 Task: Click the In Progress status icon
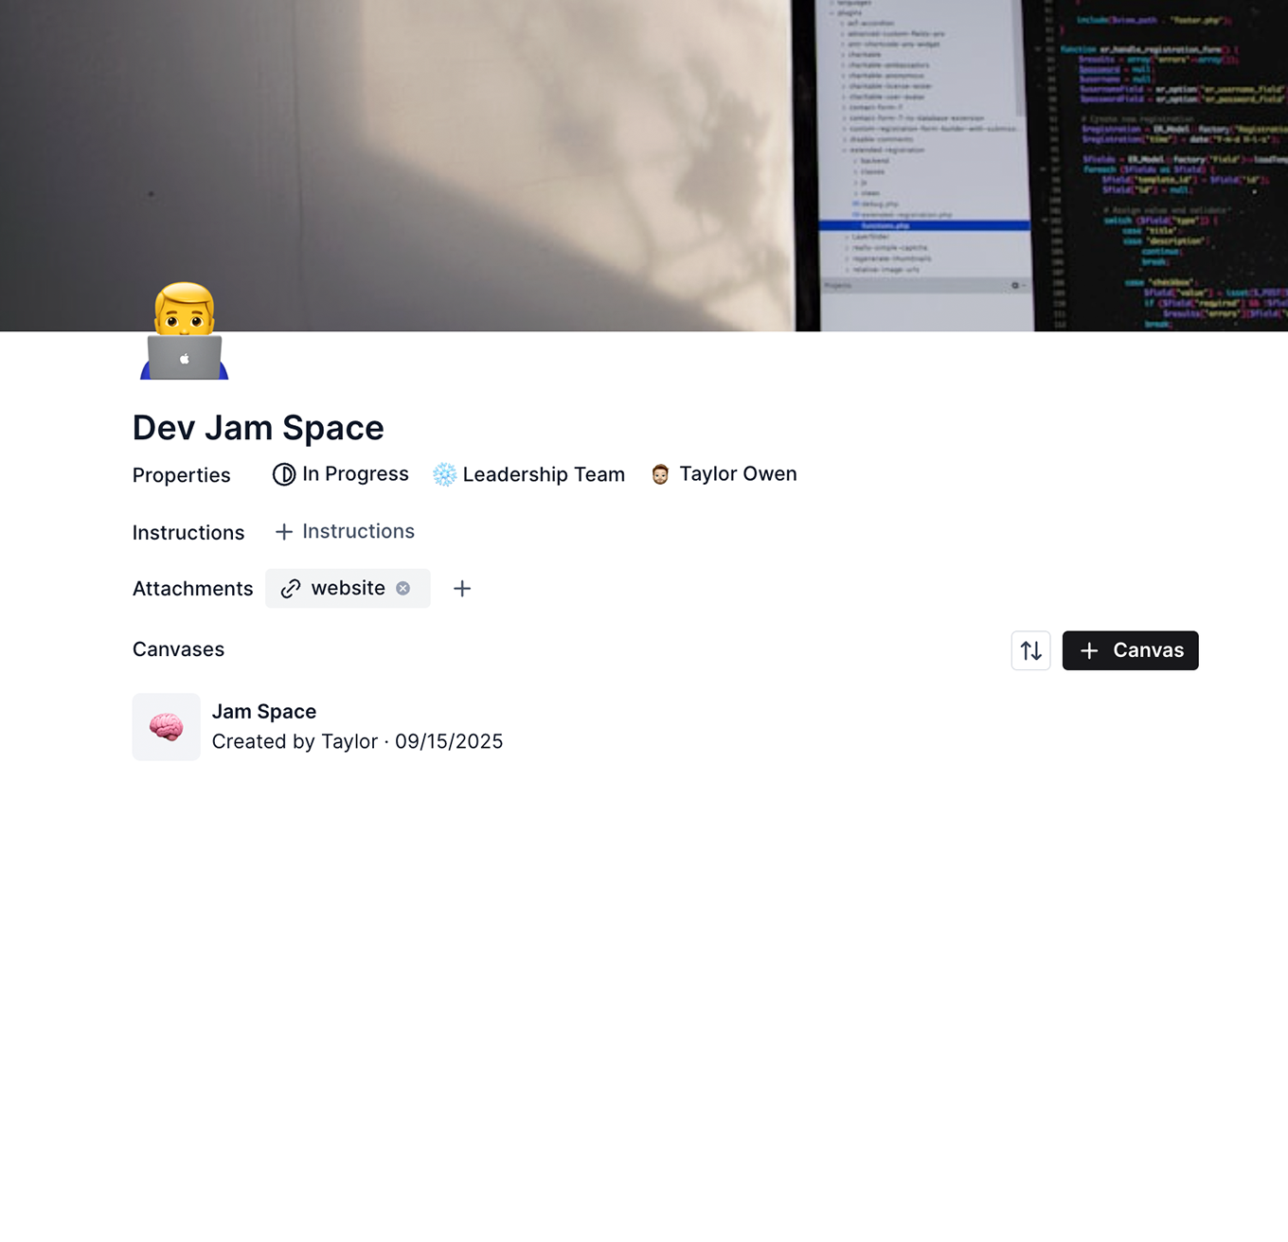[284, 474]
